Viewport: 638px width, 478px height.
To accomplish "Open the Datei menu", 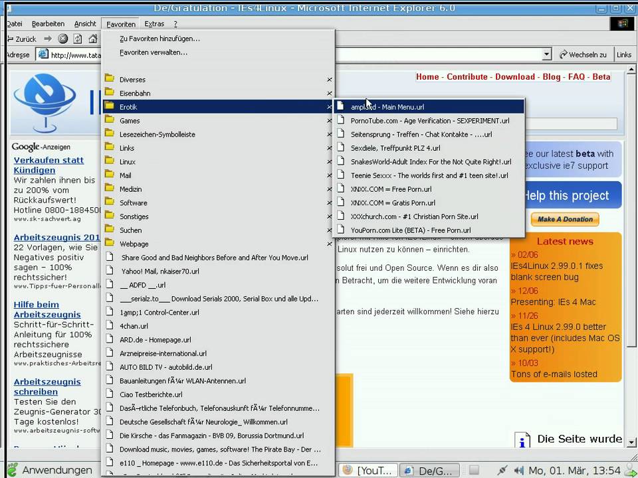I will [x=15, y=24].
